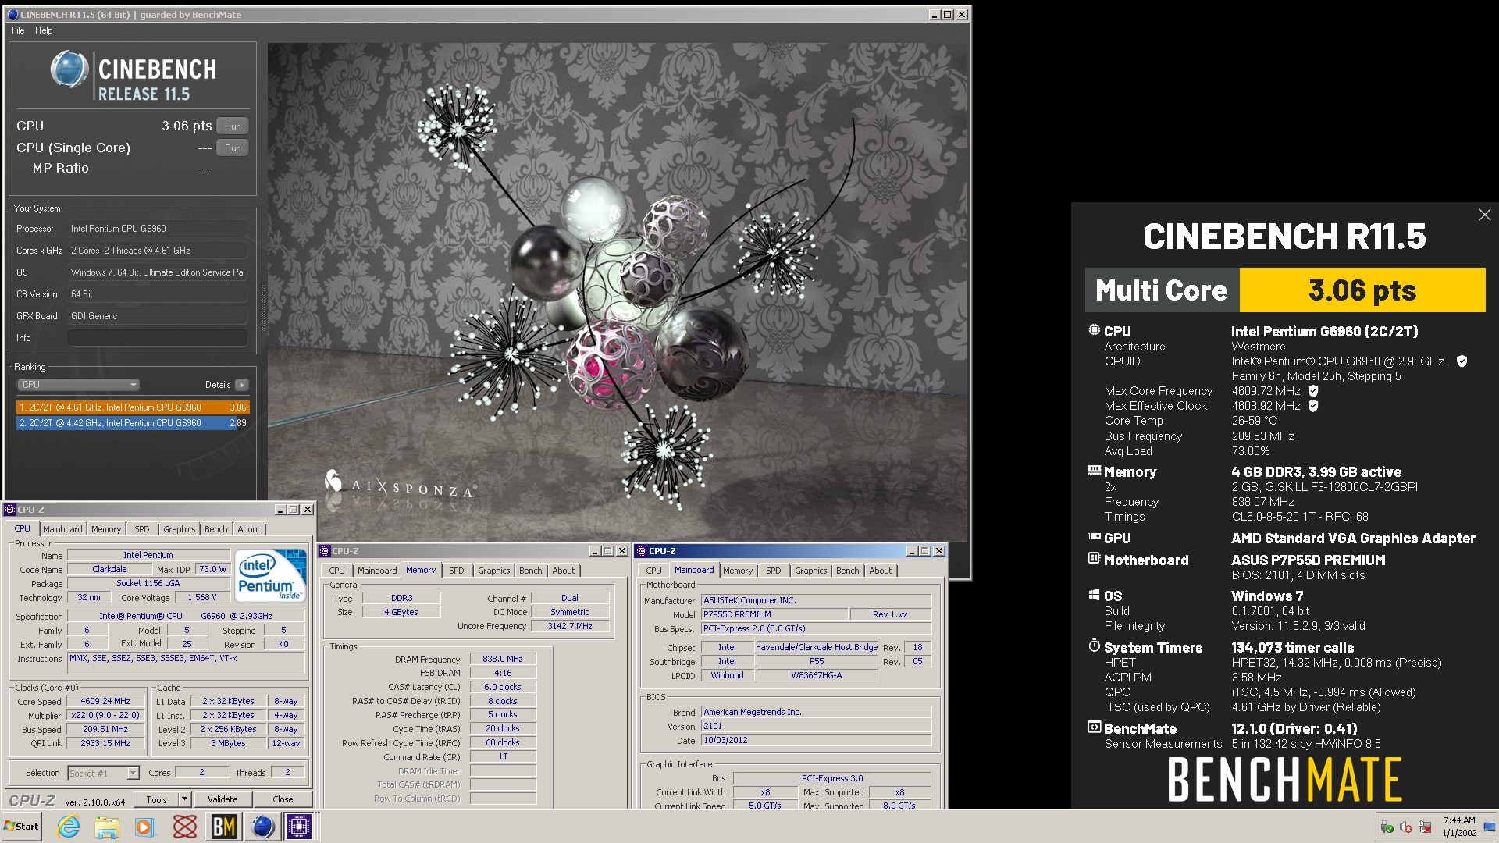The height and width of the screenshot is (843, 1499).
Task: Click the Close button in left CPU-Z
Action: click(283, 799)
